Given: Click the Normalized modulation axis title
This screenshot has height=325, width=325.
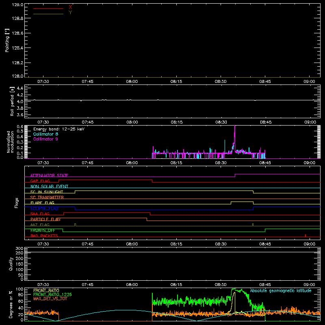Looking at the screenshot, I should coord(10,142).
